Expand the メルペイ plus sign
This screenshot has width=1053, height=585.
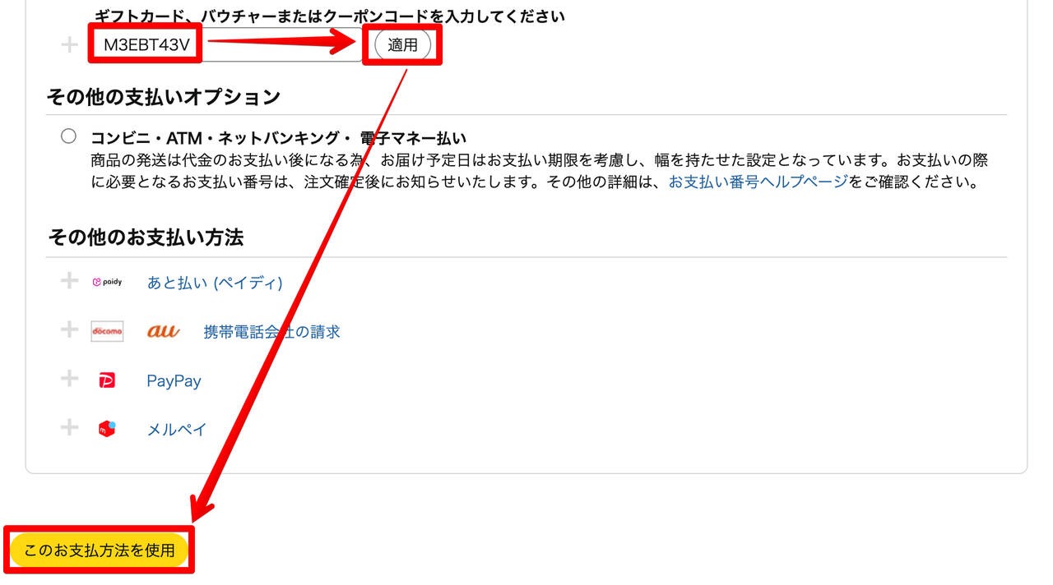pyautogui.click(x=70, y=427)
